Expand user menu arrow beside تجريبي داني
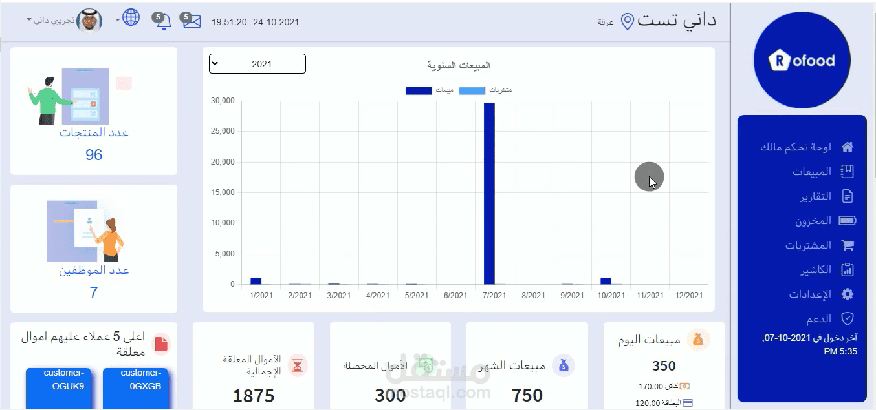Screen dimensions: 876x410 [29, 20]
